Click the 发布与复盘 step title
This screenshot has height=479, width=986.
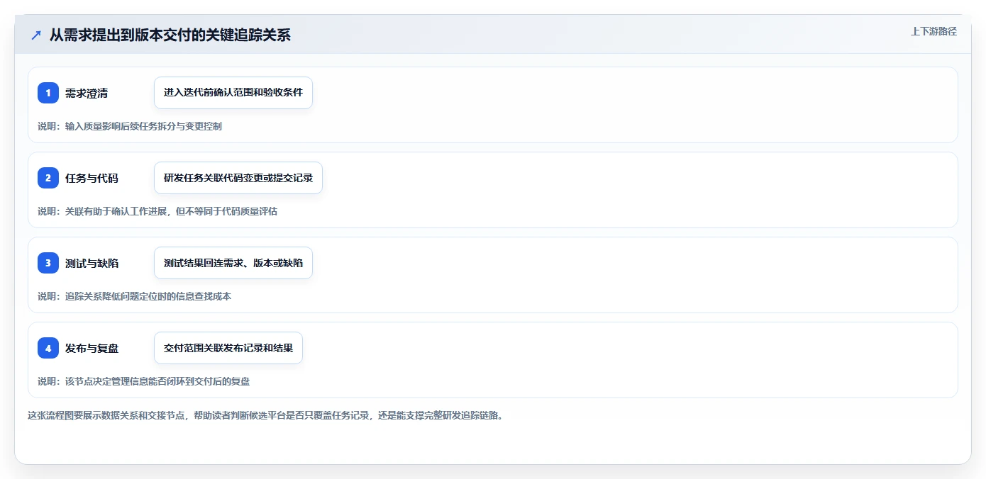pos(92,348)
